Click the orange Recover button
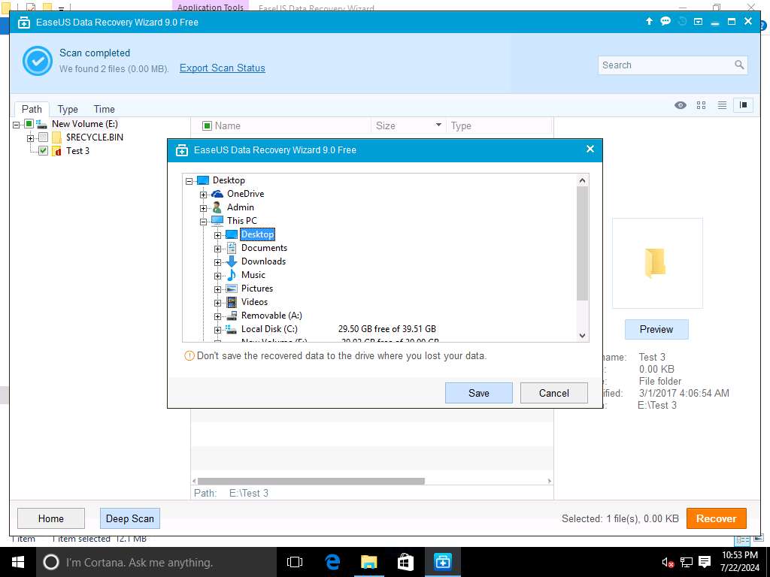 click(716, 518)
